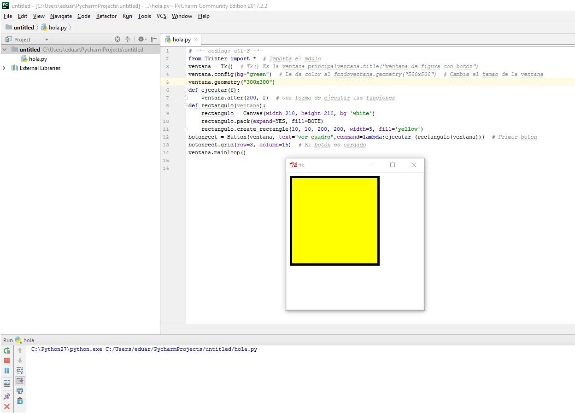Pin the Run tool window tab
This screenshot has width=575, height=413.
[x=6, y=396]
